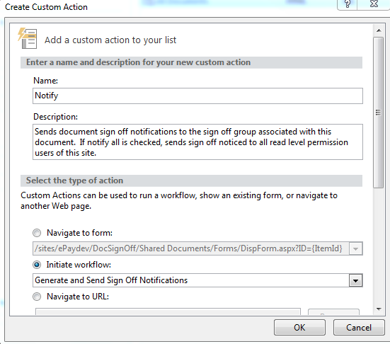Click the OK button
390x344 pixels.
click(x=299, y=327)
